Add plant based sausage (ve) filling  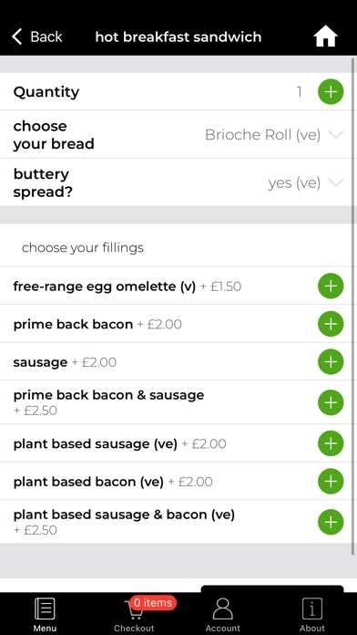tap(331, 443)
